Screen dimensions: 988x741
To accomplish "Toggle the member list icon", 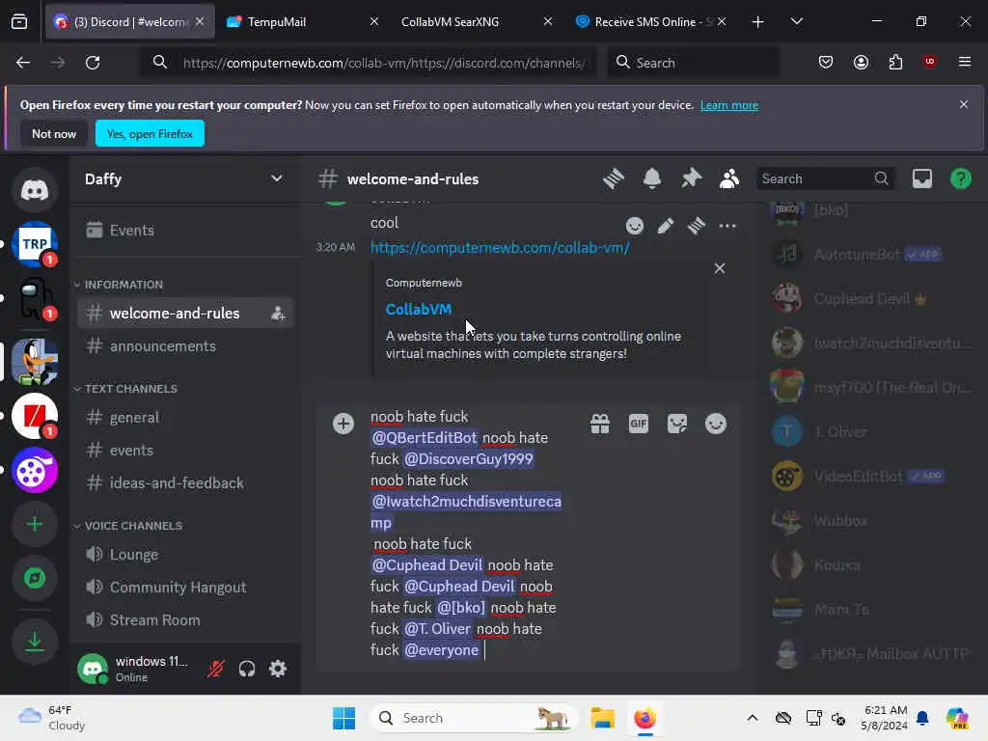I will point(729,178).
